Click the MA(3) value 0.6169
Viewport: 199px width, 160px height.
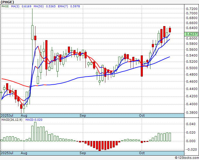(26, 6)
